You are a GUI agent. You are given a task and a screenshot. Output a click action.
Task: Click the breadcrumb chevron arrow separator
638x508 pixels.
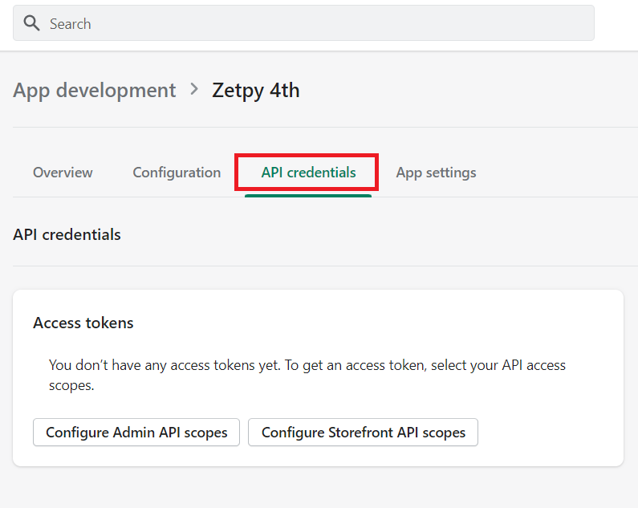[194, 90]
